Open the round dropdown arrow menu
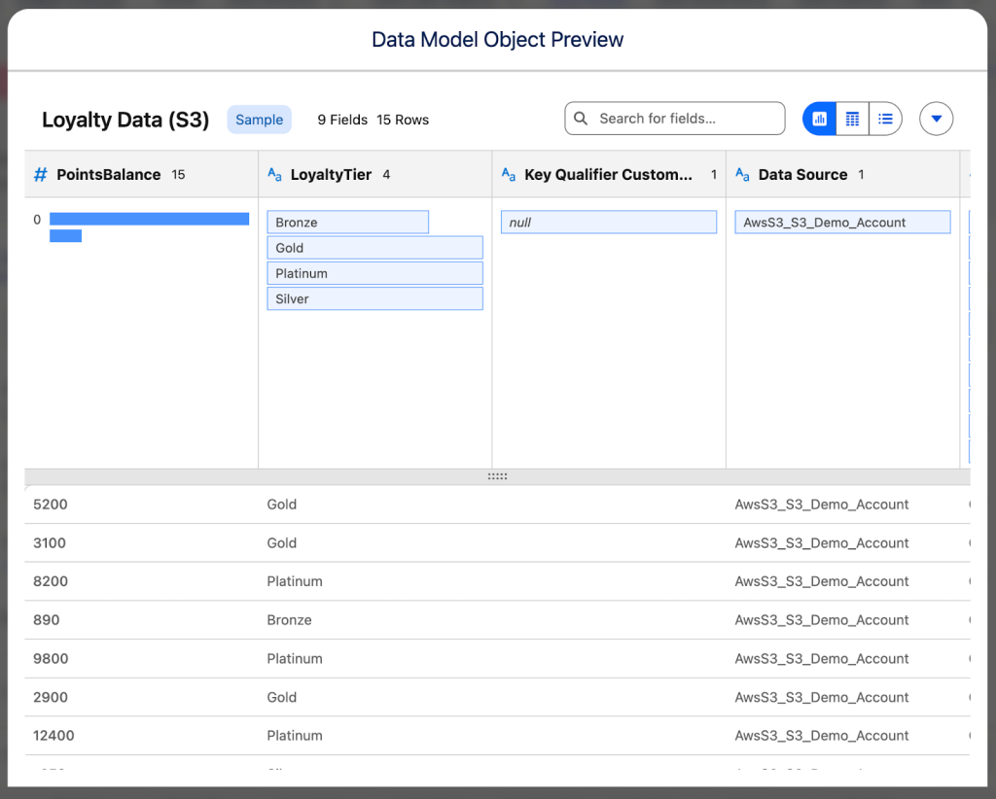This screenshot has height=799, width=996. pyautogui.click(x=936, y=119)
